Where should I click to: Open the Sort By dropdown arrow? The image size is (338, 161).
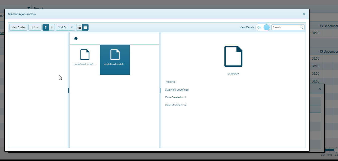[x=72, y=27]
